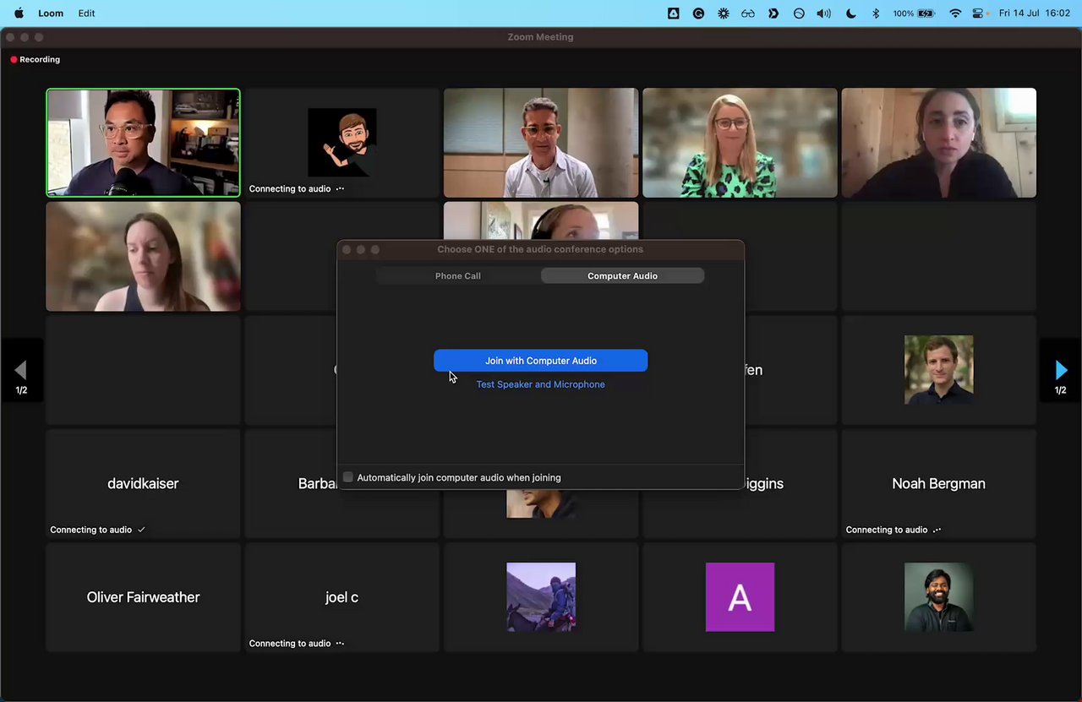Click the 1/2 page indicator under the left arrow
This screenshot has height=702, width=1082.
click(x=21, y=390)
